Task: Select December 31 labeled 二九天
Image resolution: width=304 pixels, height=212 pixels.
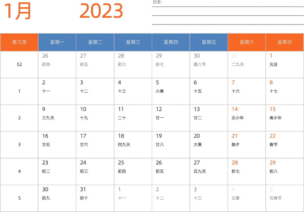Action: (x=247, y=65)
